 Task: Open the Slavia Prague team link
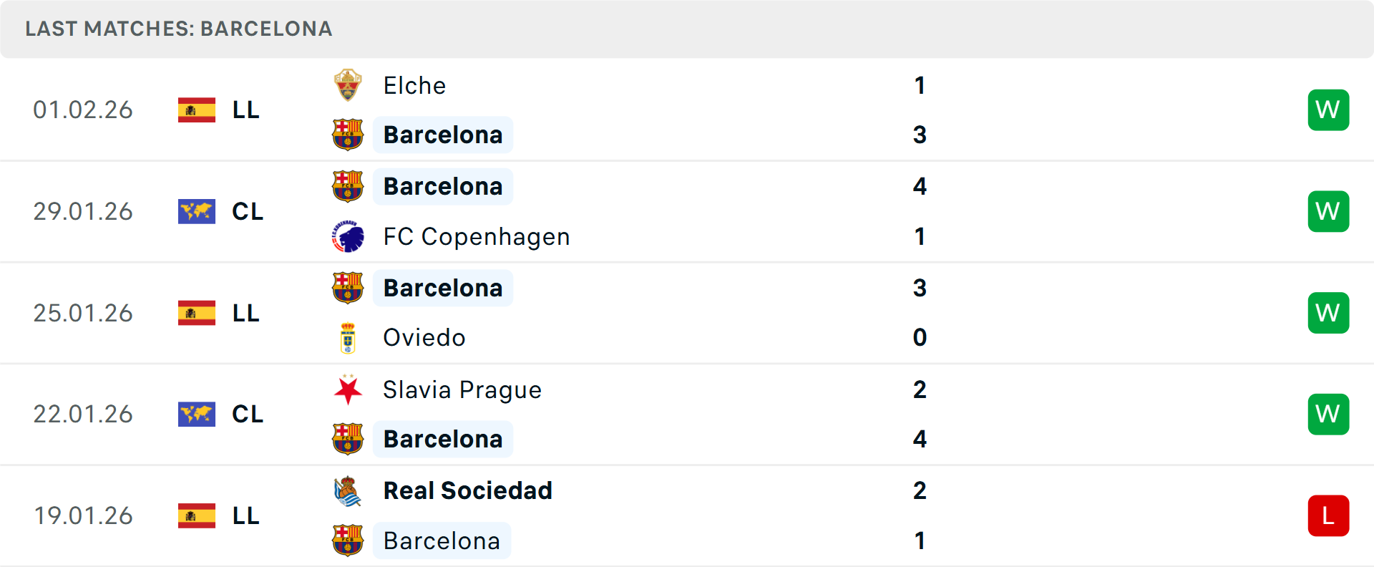pos(462,390)
